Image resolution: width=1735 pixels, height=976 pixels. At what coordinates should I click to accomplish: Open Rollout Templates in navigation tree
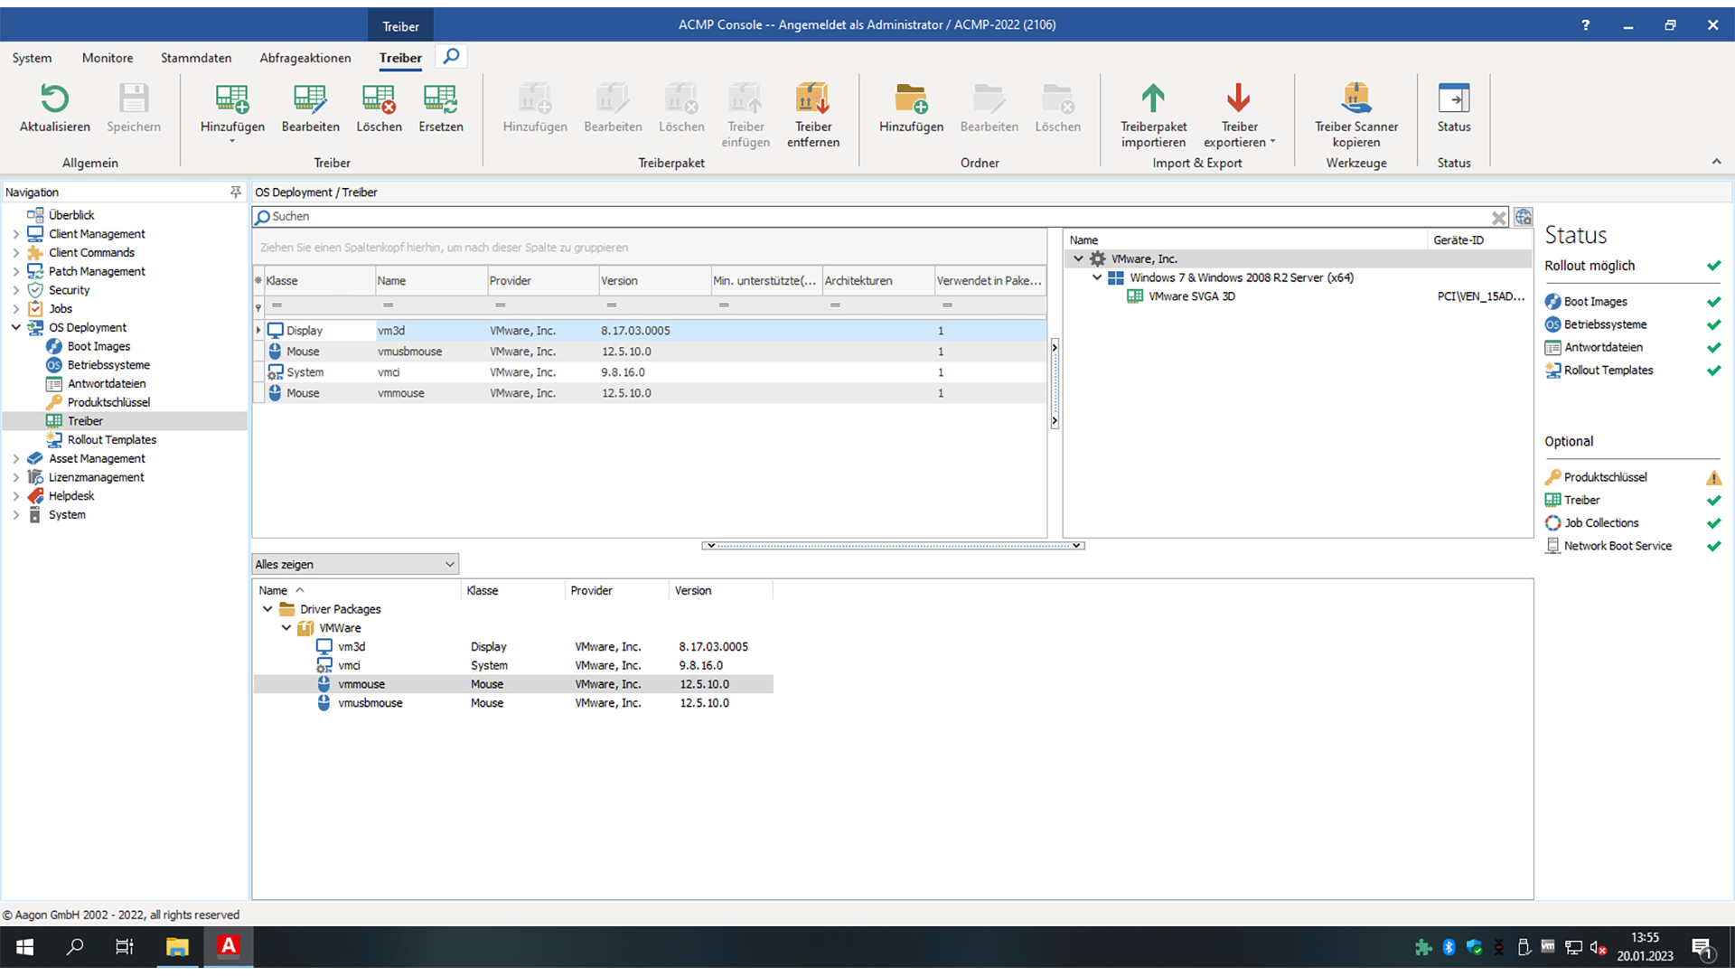(x=111, y=440)
